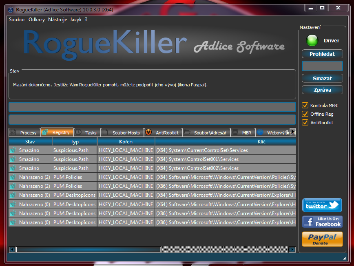354x266 pixels.
Task: Toggle the Kontrola MBR checkbox
Action: pos(305,105)
